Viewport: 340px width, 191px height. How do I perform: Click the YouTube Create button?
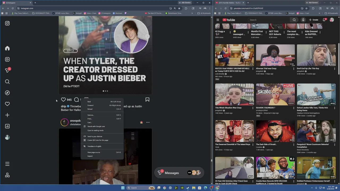click(313, 20)
